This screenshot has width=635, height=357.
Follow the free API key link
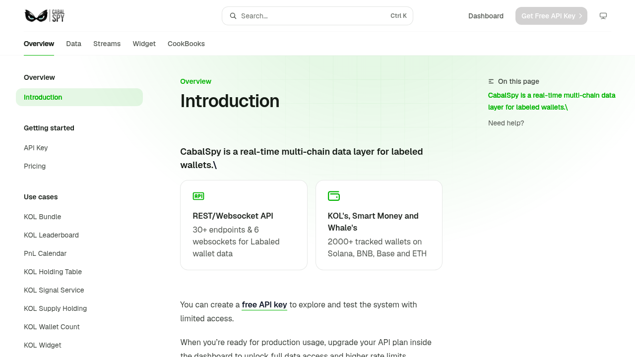point(264,304)
